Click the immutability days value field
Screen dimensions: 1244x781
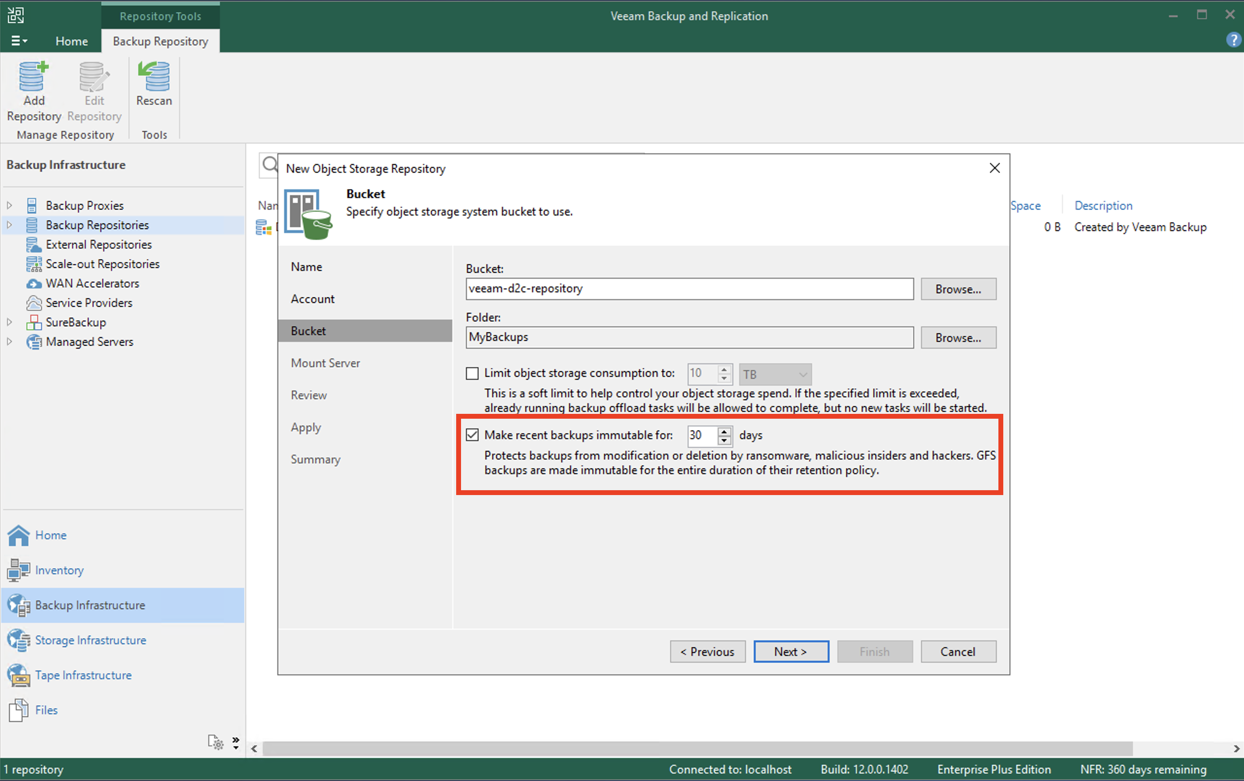pyautogui.click(x=702, y=435)
